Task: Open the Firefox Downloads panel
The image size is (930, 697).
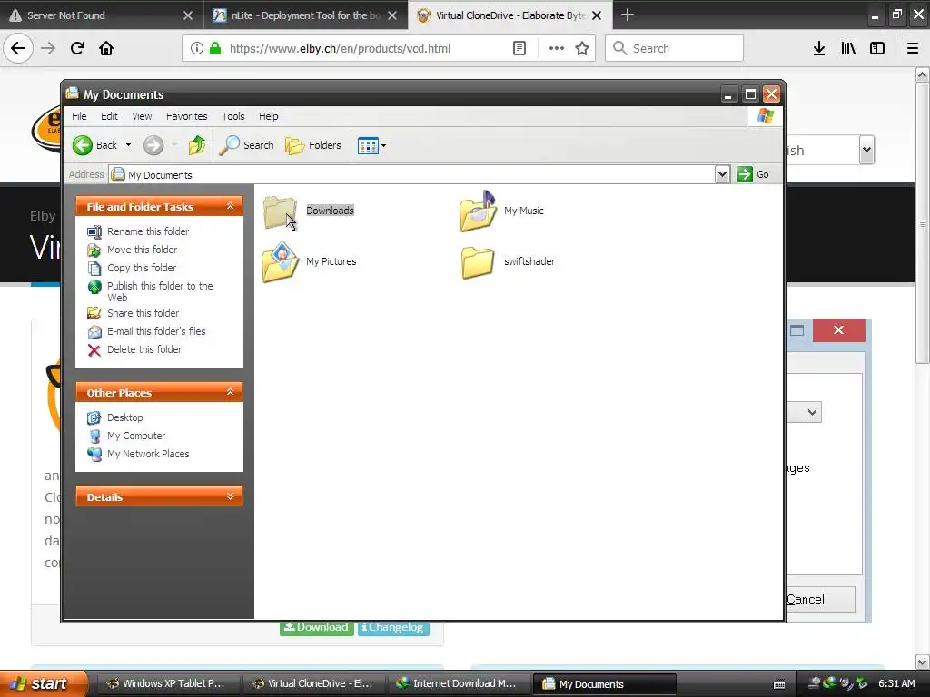Action: tap(819, 49)
